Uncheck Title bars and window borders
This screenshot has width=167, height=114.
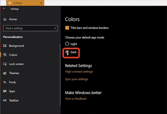pyautogui.click(x=67, y=28)
